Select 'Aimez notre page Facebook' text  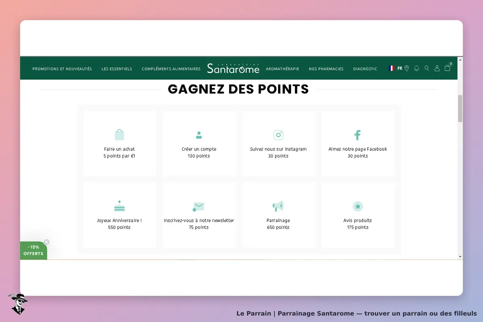tap(357, 149)
